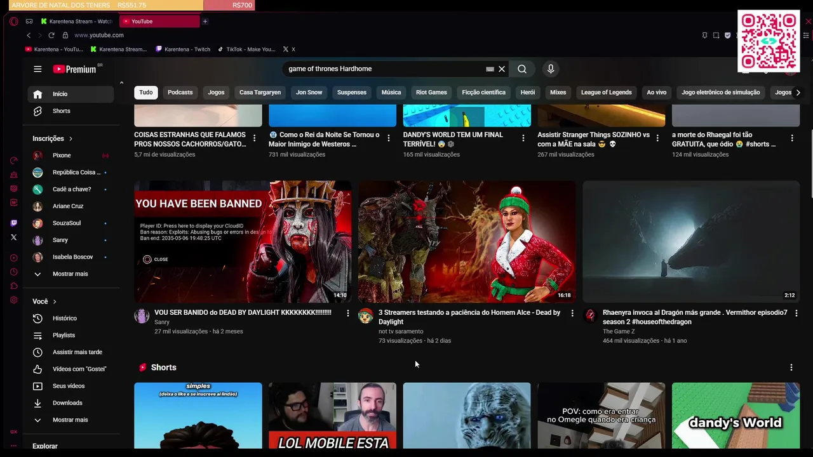
Task: Open Inscrições section chevron
Action: [71, 138]
